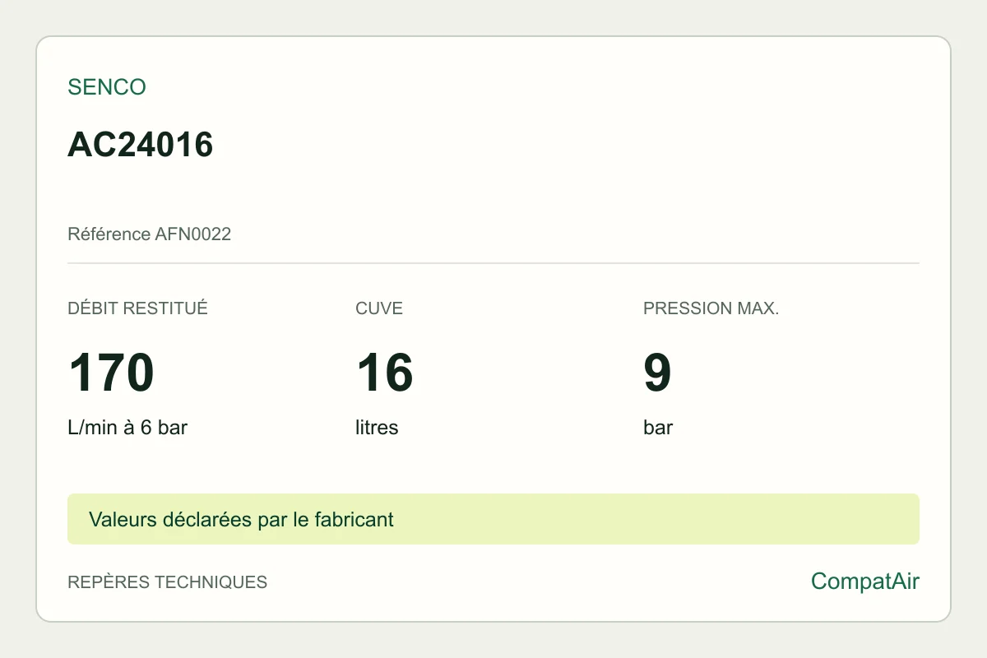Click the Valeurs déclarées par le fabricant banner
The image size is (987, 658).
tap(493, 519)
